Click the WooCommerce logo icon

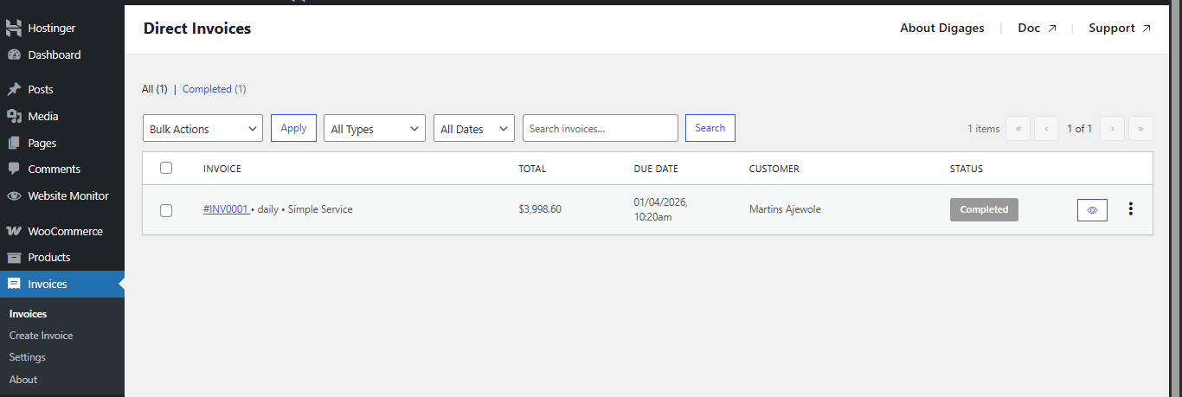coord(14,231)
